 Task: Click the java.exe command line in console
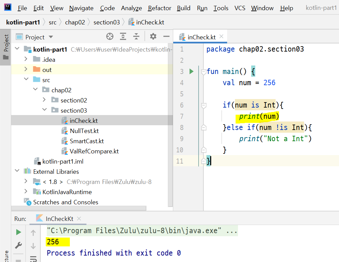coord(142,230)
